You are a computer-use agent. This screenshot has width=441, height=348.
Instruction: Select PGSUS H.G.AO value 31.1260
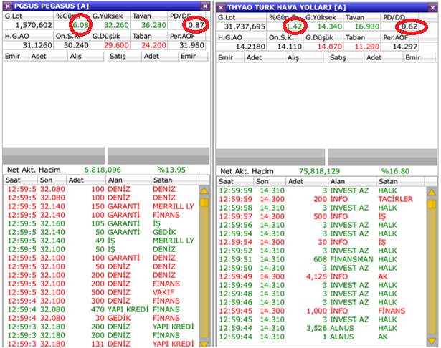click(37, 45)
